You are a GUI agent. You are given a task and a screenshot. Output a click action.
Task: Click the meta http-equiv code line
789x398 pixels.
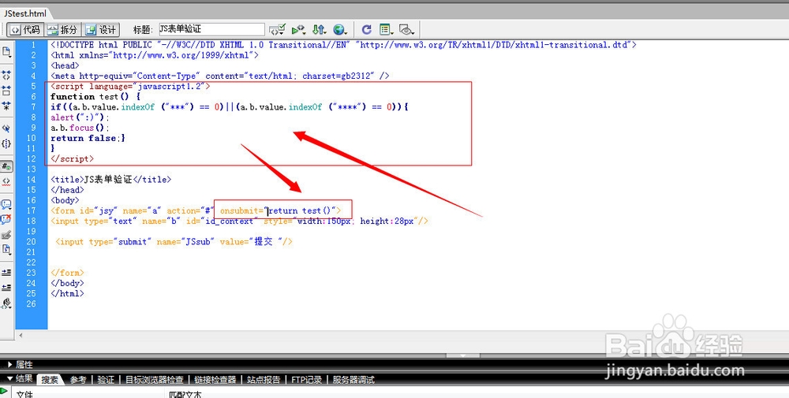coord(220,76)
